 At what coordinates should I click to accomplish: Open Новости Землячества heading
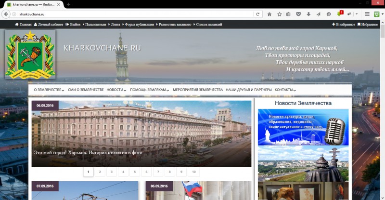(303, 103)
